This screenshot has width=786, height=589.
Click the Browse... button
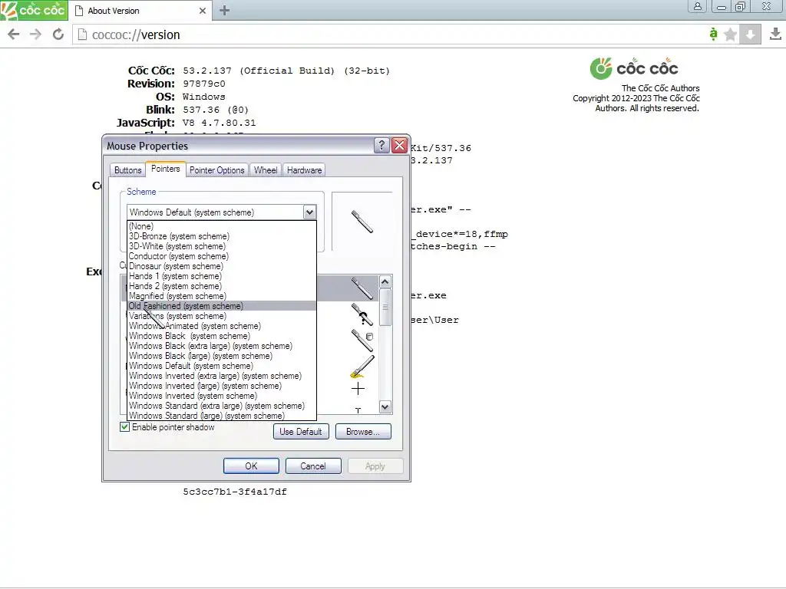click(363, 432)
